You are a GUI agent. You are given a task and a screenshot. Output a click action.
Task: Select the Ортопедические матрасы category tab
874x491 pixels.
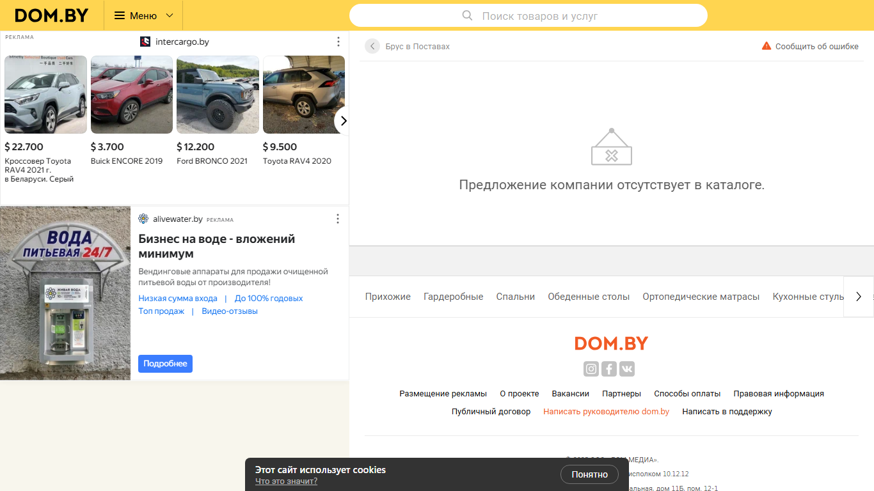click(x=701, y=297)
